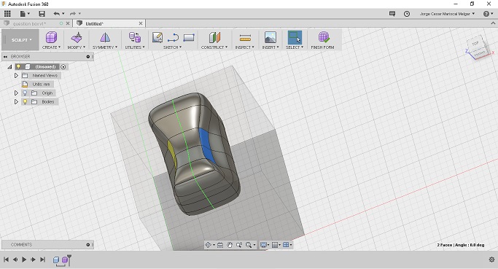Open the CONSTRUCT dropdown menu

click(214, 47)
